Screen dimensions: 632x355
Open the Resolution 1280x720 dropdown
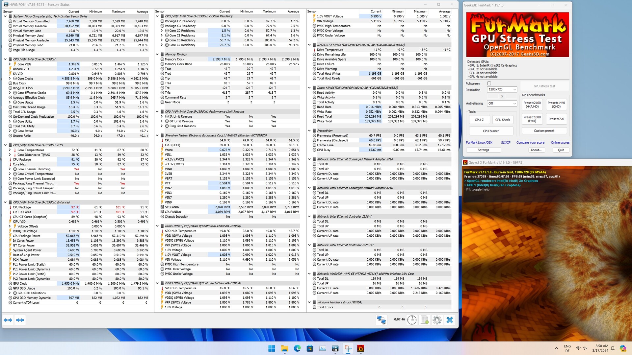coord(502,89)
